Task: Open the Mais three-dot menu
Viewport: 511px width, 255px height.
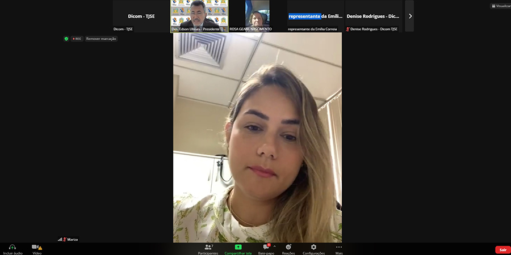Action: [339, 247]
